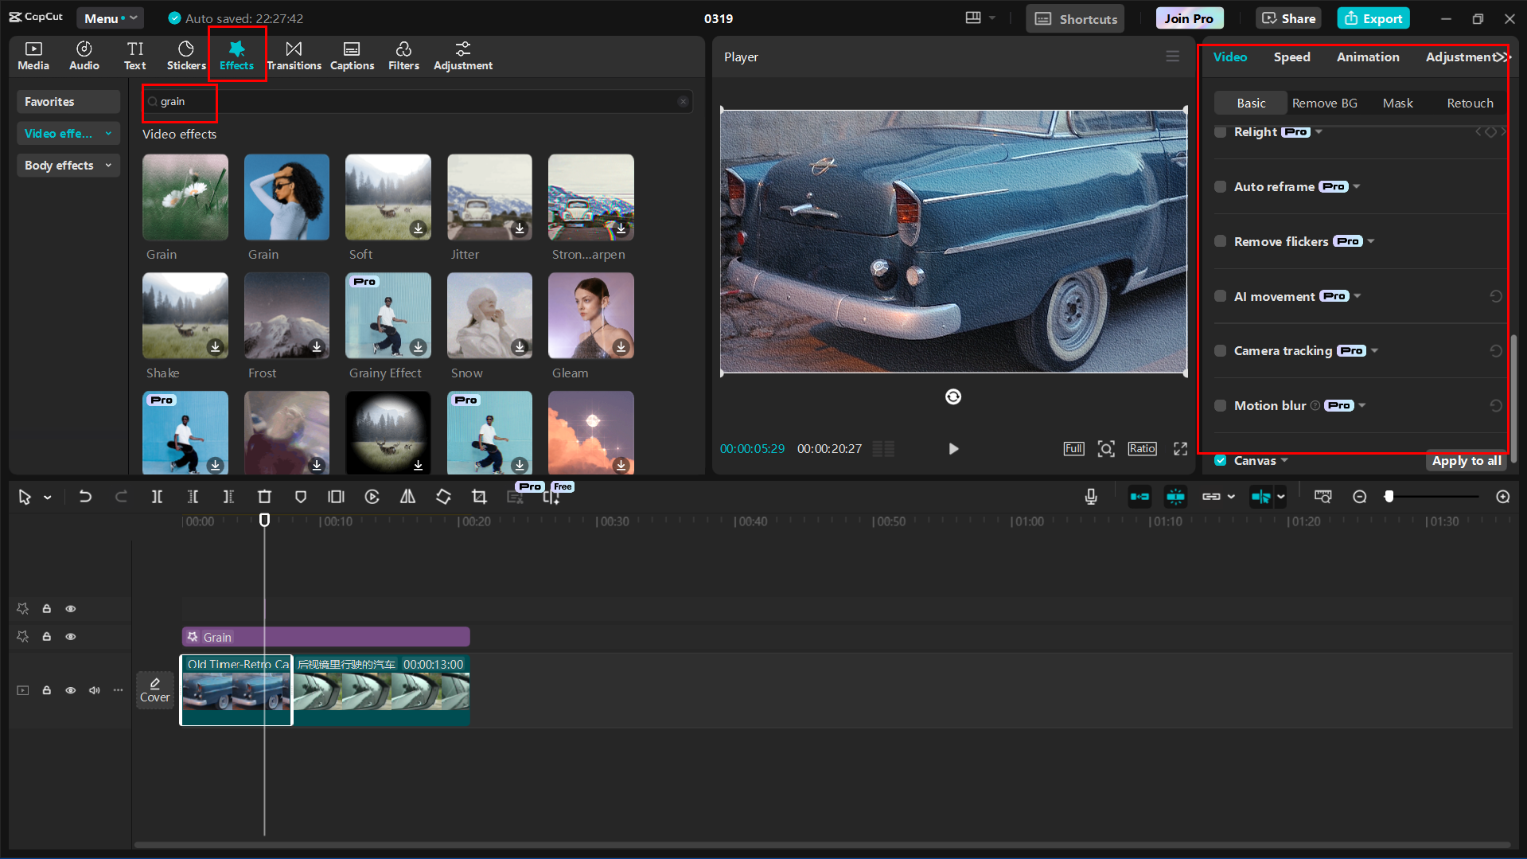Open the voiceover microphone recording tool
This screenshot has width=1527, height=859.
pyautogui.click(x=1090, y=496)
